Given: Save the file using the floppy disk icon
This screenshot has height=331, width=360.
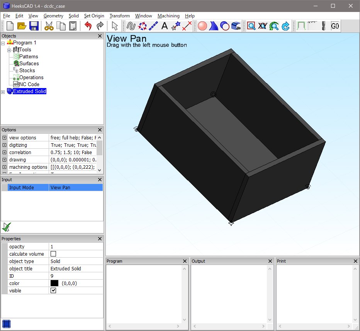Looking at the screenshot, I should pos(34,26).
